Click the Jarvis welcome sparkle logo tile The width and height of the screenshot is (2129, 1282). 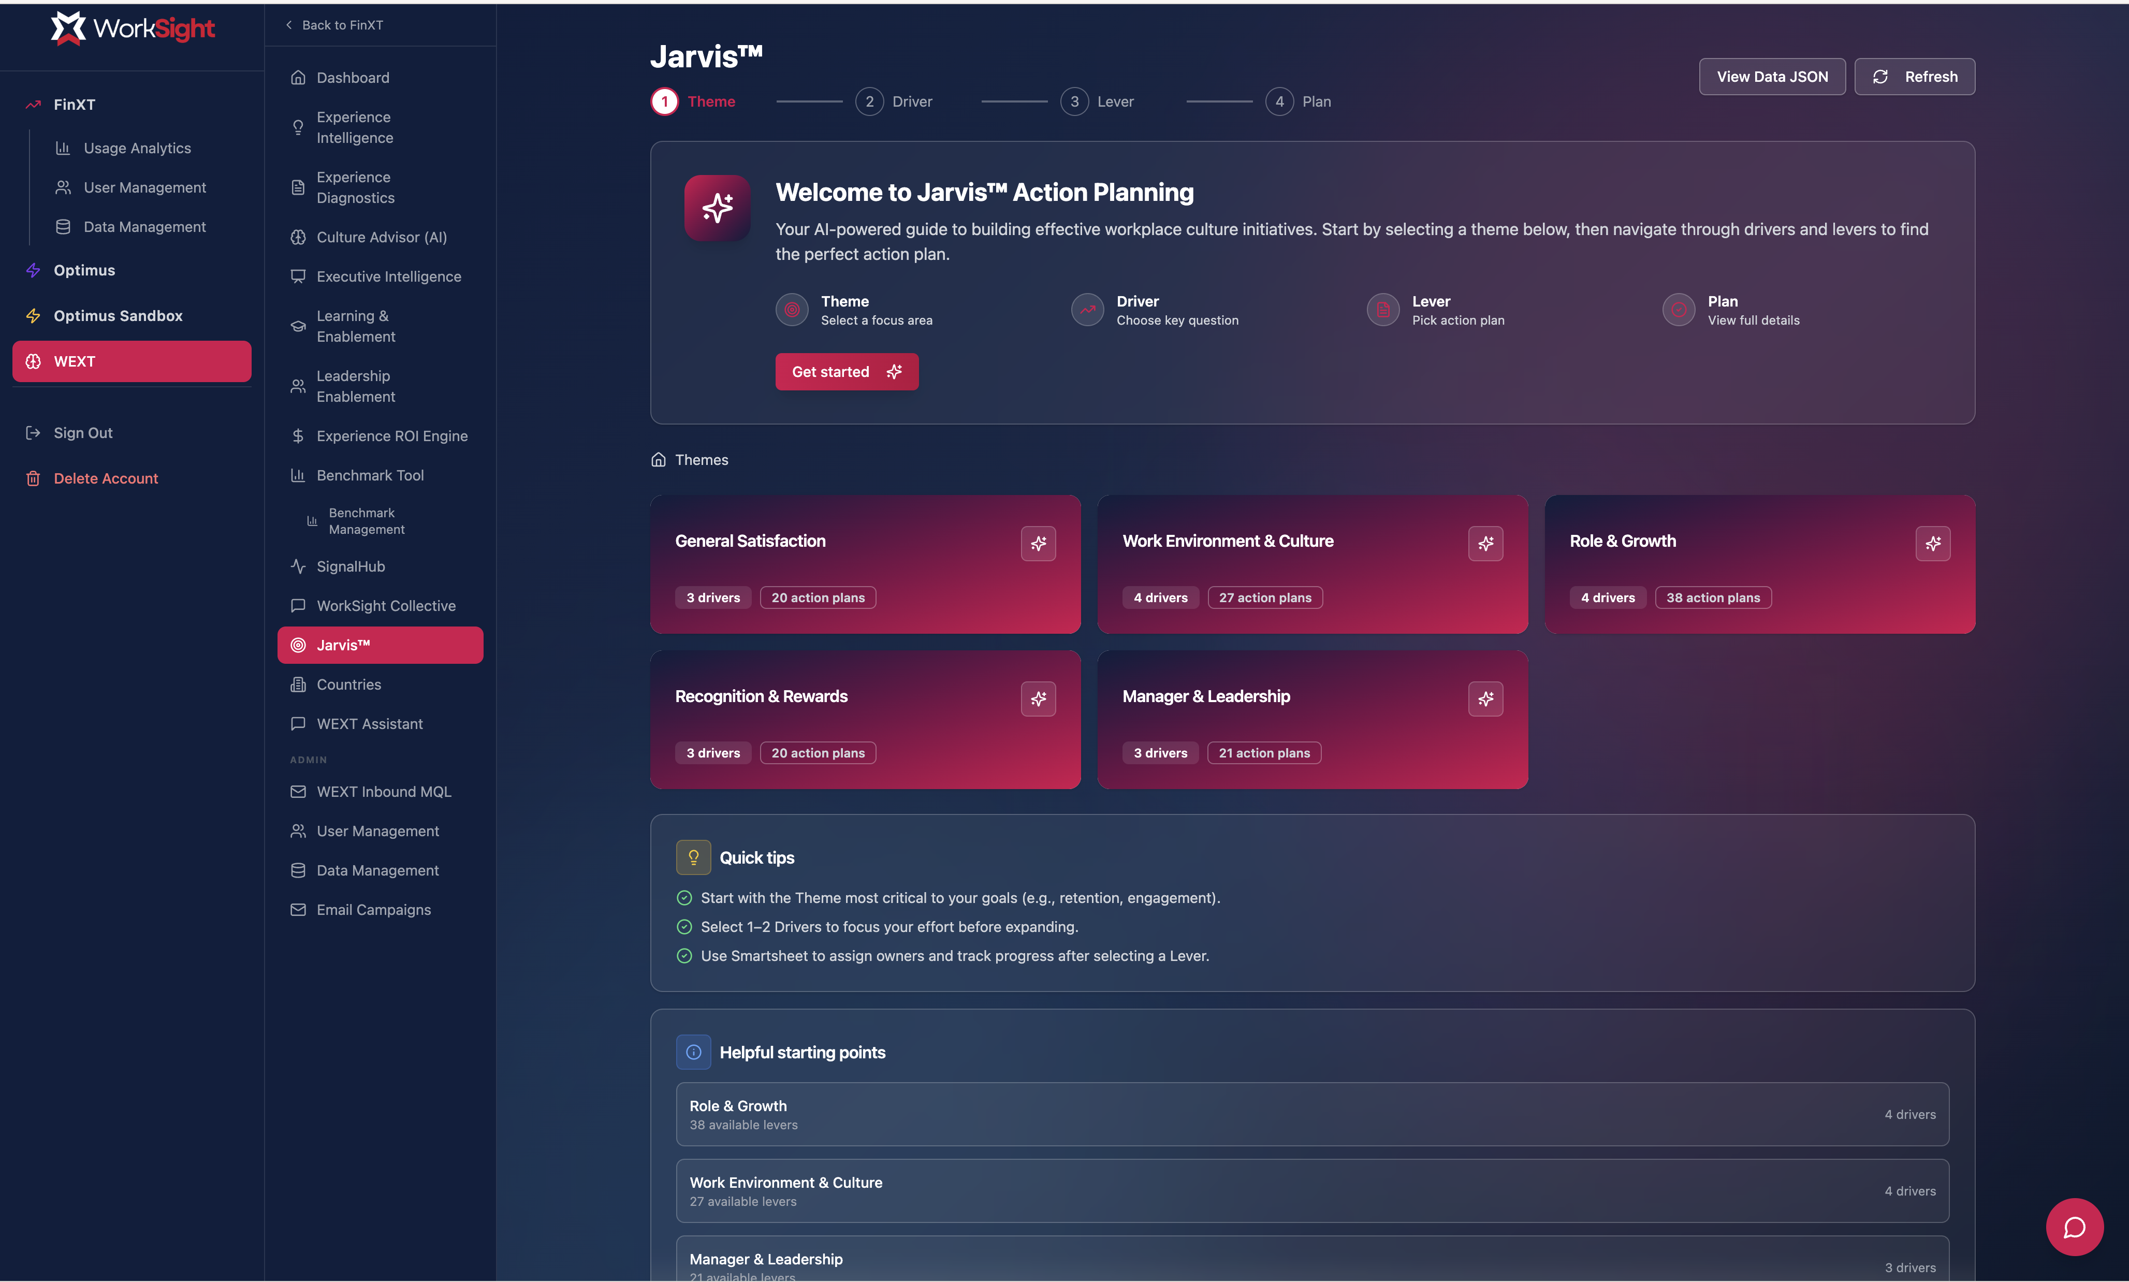coord(717,208)
